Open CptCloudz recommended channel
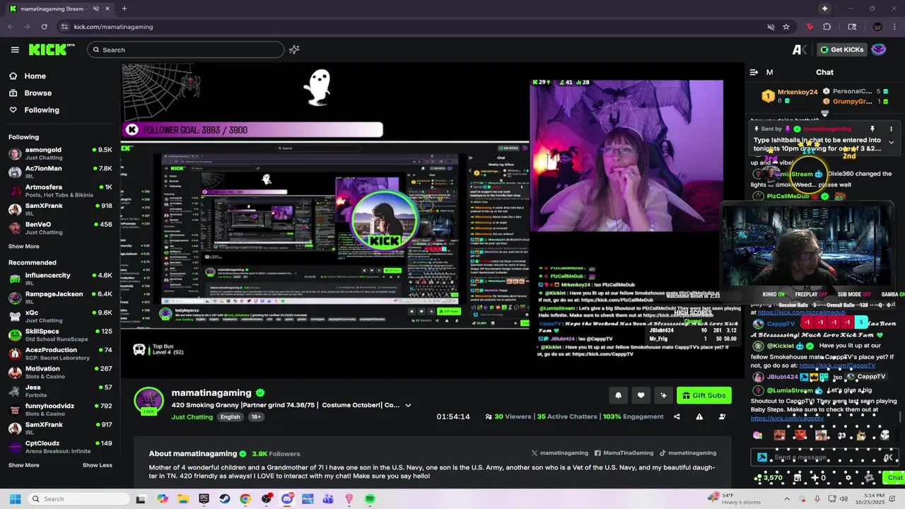The height and width of the screenshot is (509, 905). (60, 447)
